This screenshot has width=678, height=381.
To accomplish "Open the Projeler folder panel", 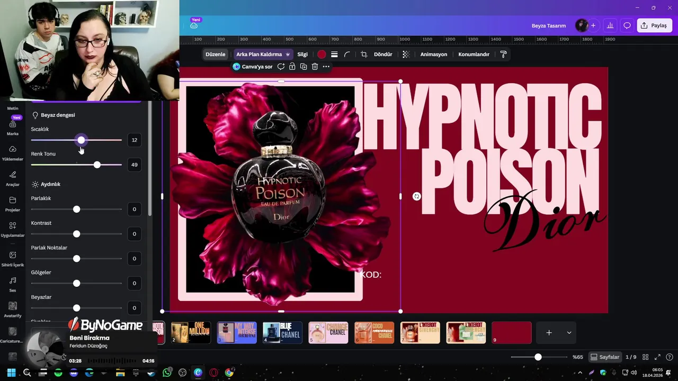I will click(13, 204).
